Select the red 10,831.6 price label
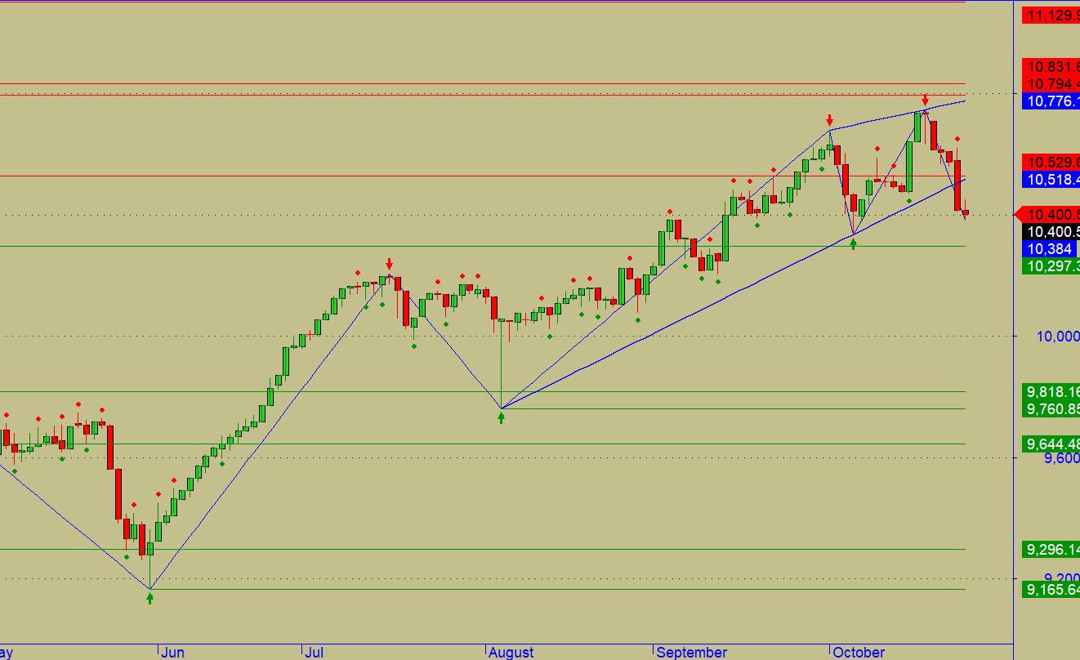The height and width of the screenshot is (660, 1080). point(1052,67)
